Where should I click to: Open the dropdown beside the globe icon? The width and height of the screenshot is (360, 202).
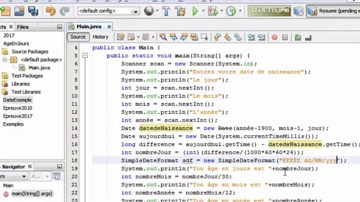(x=157, y=11)
